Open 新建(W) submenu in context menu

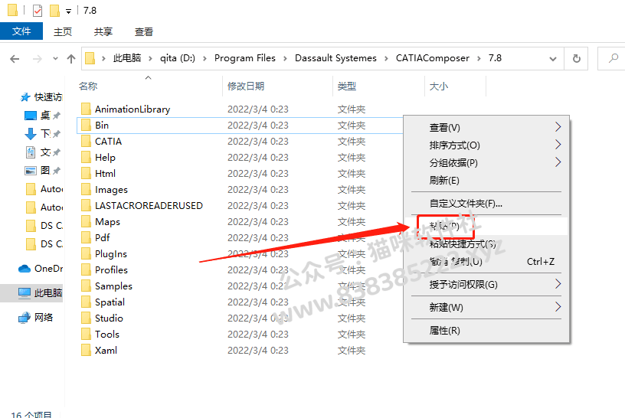point(486,307)
